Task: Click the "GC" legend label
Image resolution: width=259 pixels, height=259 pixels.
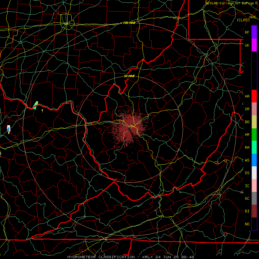Action: [x=247, y=199]
